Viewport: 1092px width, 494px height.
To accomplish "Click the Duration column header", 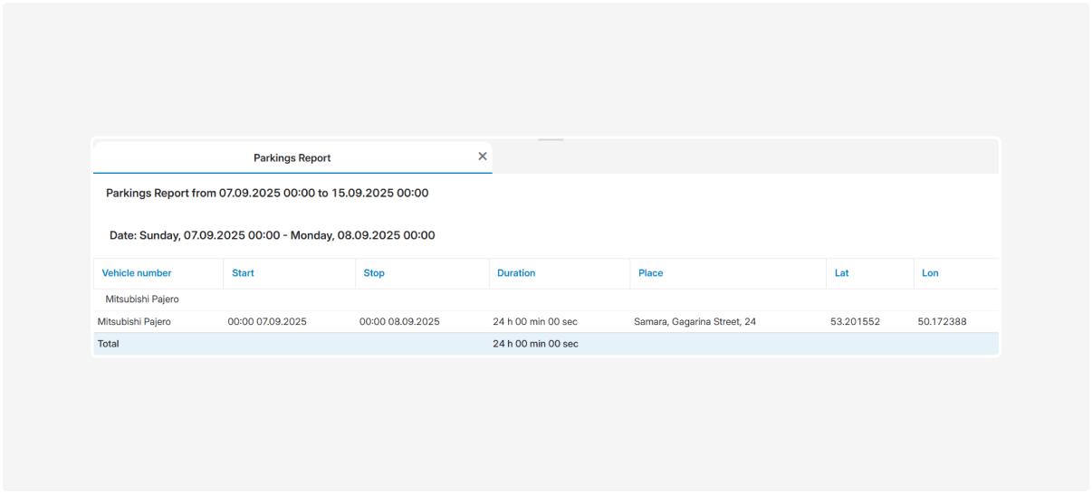I will click(516, 273).
